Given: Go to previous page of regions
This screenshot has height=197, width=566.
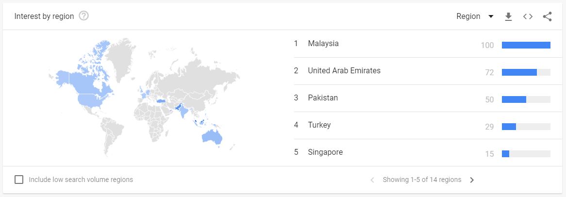Looking at the screenshot, I should click(372, 180).
